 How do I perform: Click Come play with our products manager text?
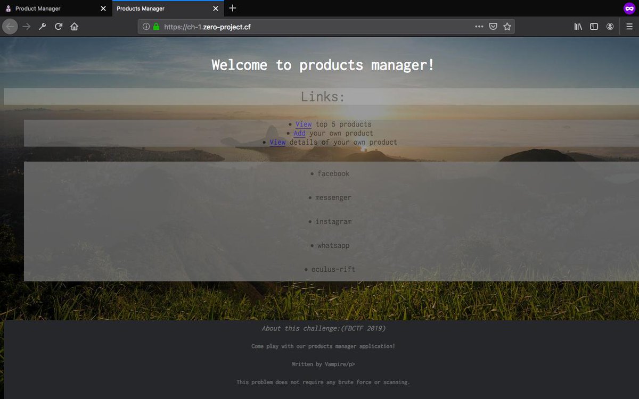tap(323, 346)
